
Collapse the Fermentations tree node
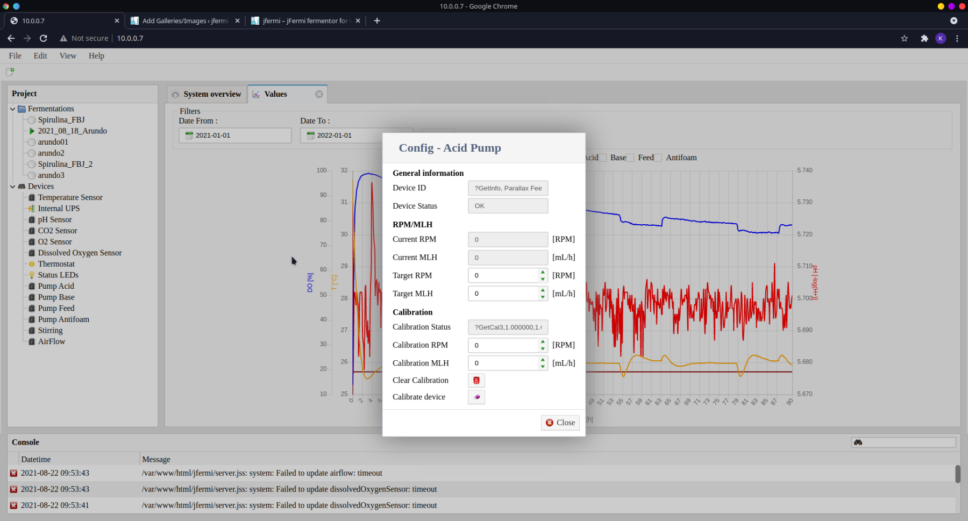[x=12, y=109]
